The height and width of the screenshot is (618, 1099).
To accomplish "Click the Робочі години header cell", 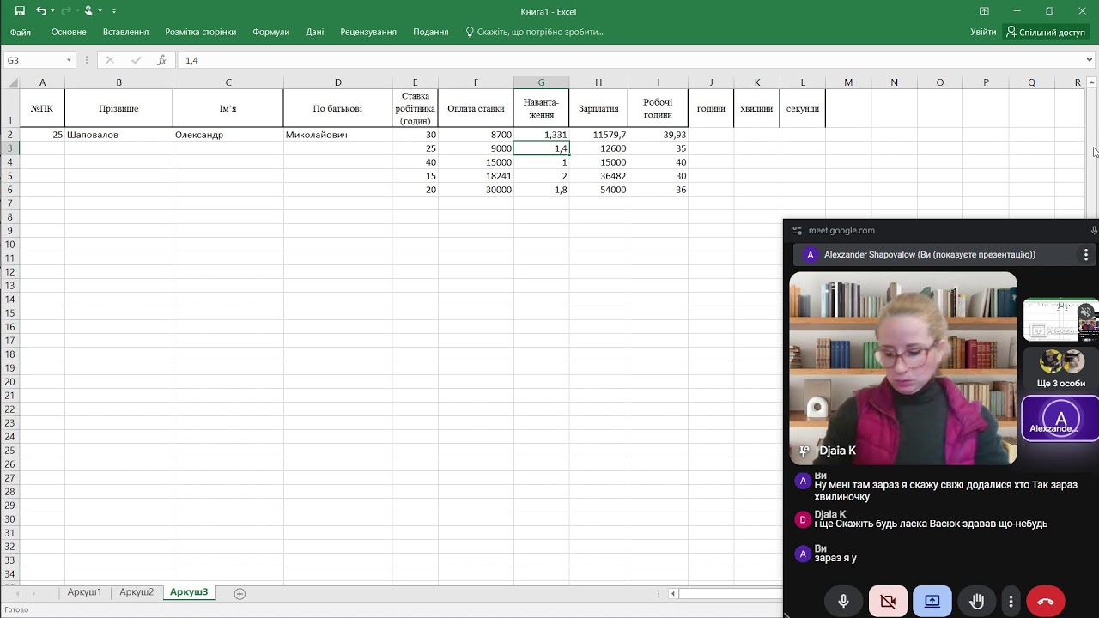I will pos(658,108).
